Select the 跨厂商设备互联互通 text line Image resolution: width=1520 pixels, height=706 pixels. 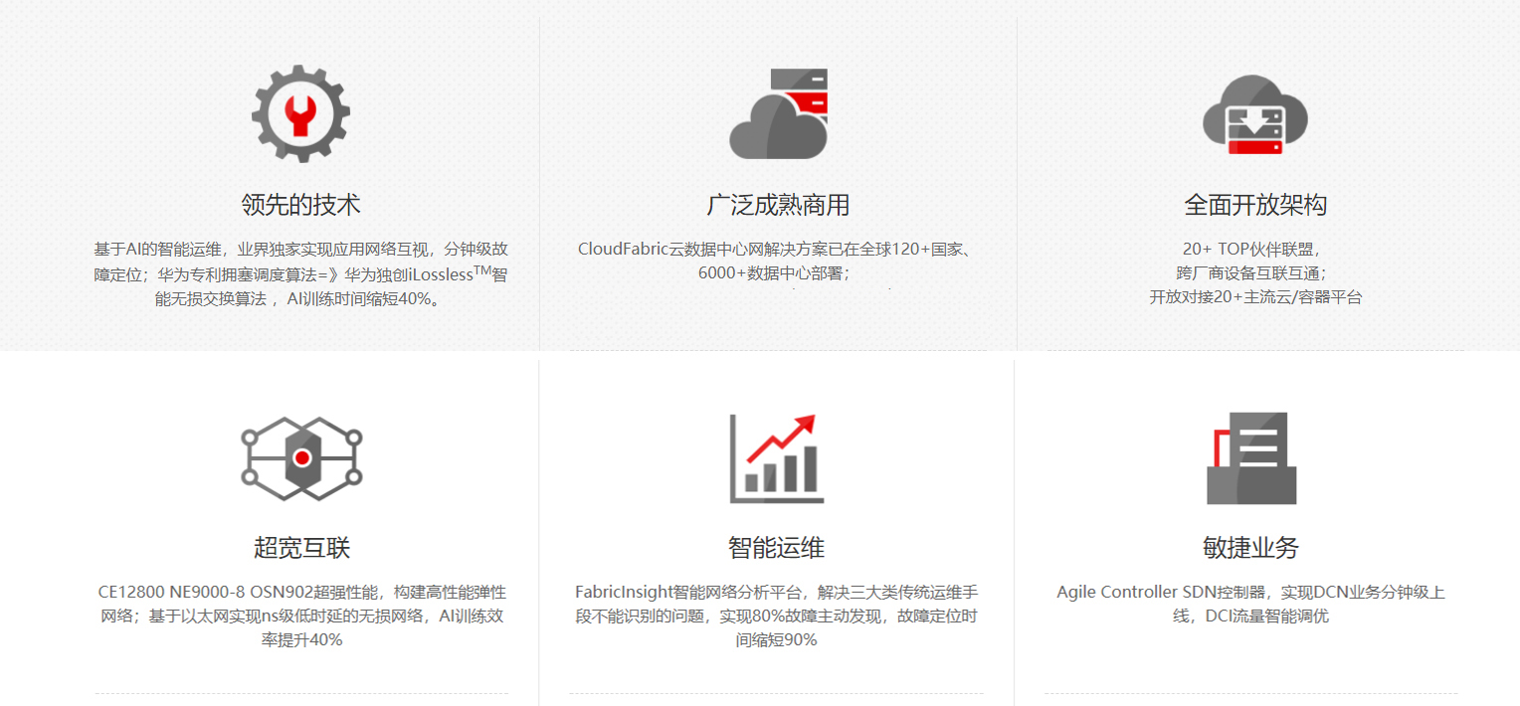[1254, 272]
